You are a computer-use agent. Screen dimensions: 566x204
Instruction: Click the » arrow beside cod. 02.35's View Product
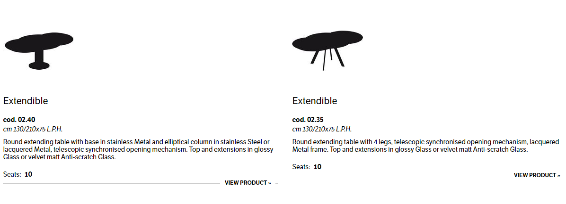point(558,175)
